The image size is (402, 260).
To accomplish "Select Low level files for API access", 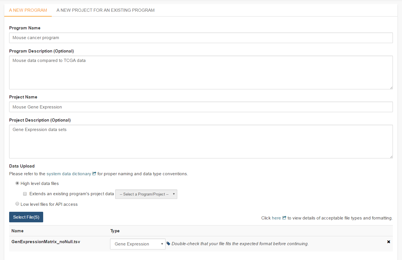I will [x=17, y=204].
